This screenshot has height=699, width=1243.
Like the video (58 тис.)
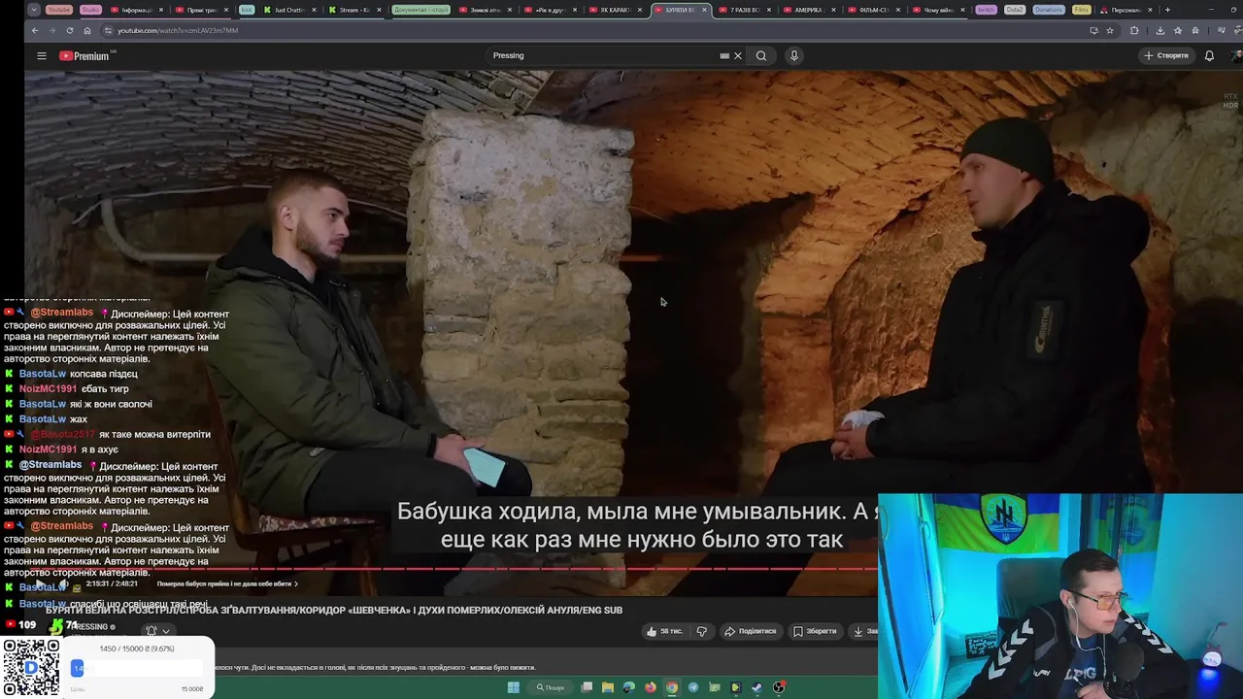[x=666, y=631]
